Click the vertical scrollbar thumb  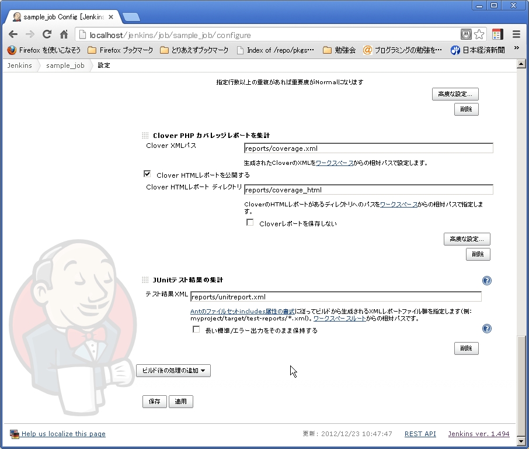pos(521,385)
